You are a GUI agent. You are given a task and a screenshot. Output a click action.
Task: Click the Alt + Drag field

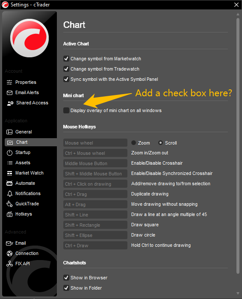[x=95, y=204]
